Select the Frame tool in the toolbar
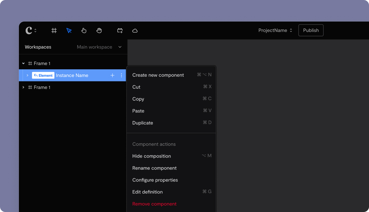Screen dimensions: 369x212 pyautogui.click(x=54, y=31)
